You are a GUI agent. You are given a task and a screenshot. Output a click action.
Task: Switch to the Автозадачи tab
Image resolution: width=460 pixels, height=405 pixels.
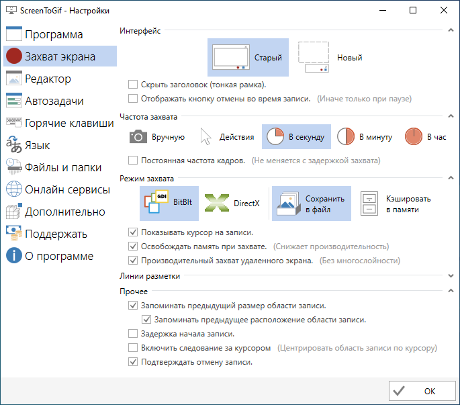click(60, 100)
